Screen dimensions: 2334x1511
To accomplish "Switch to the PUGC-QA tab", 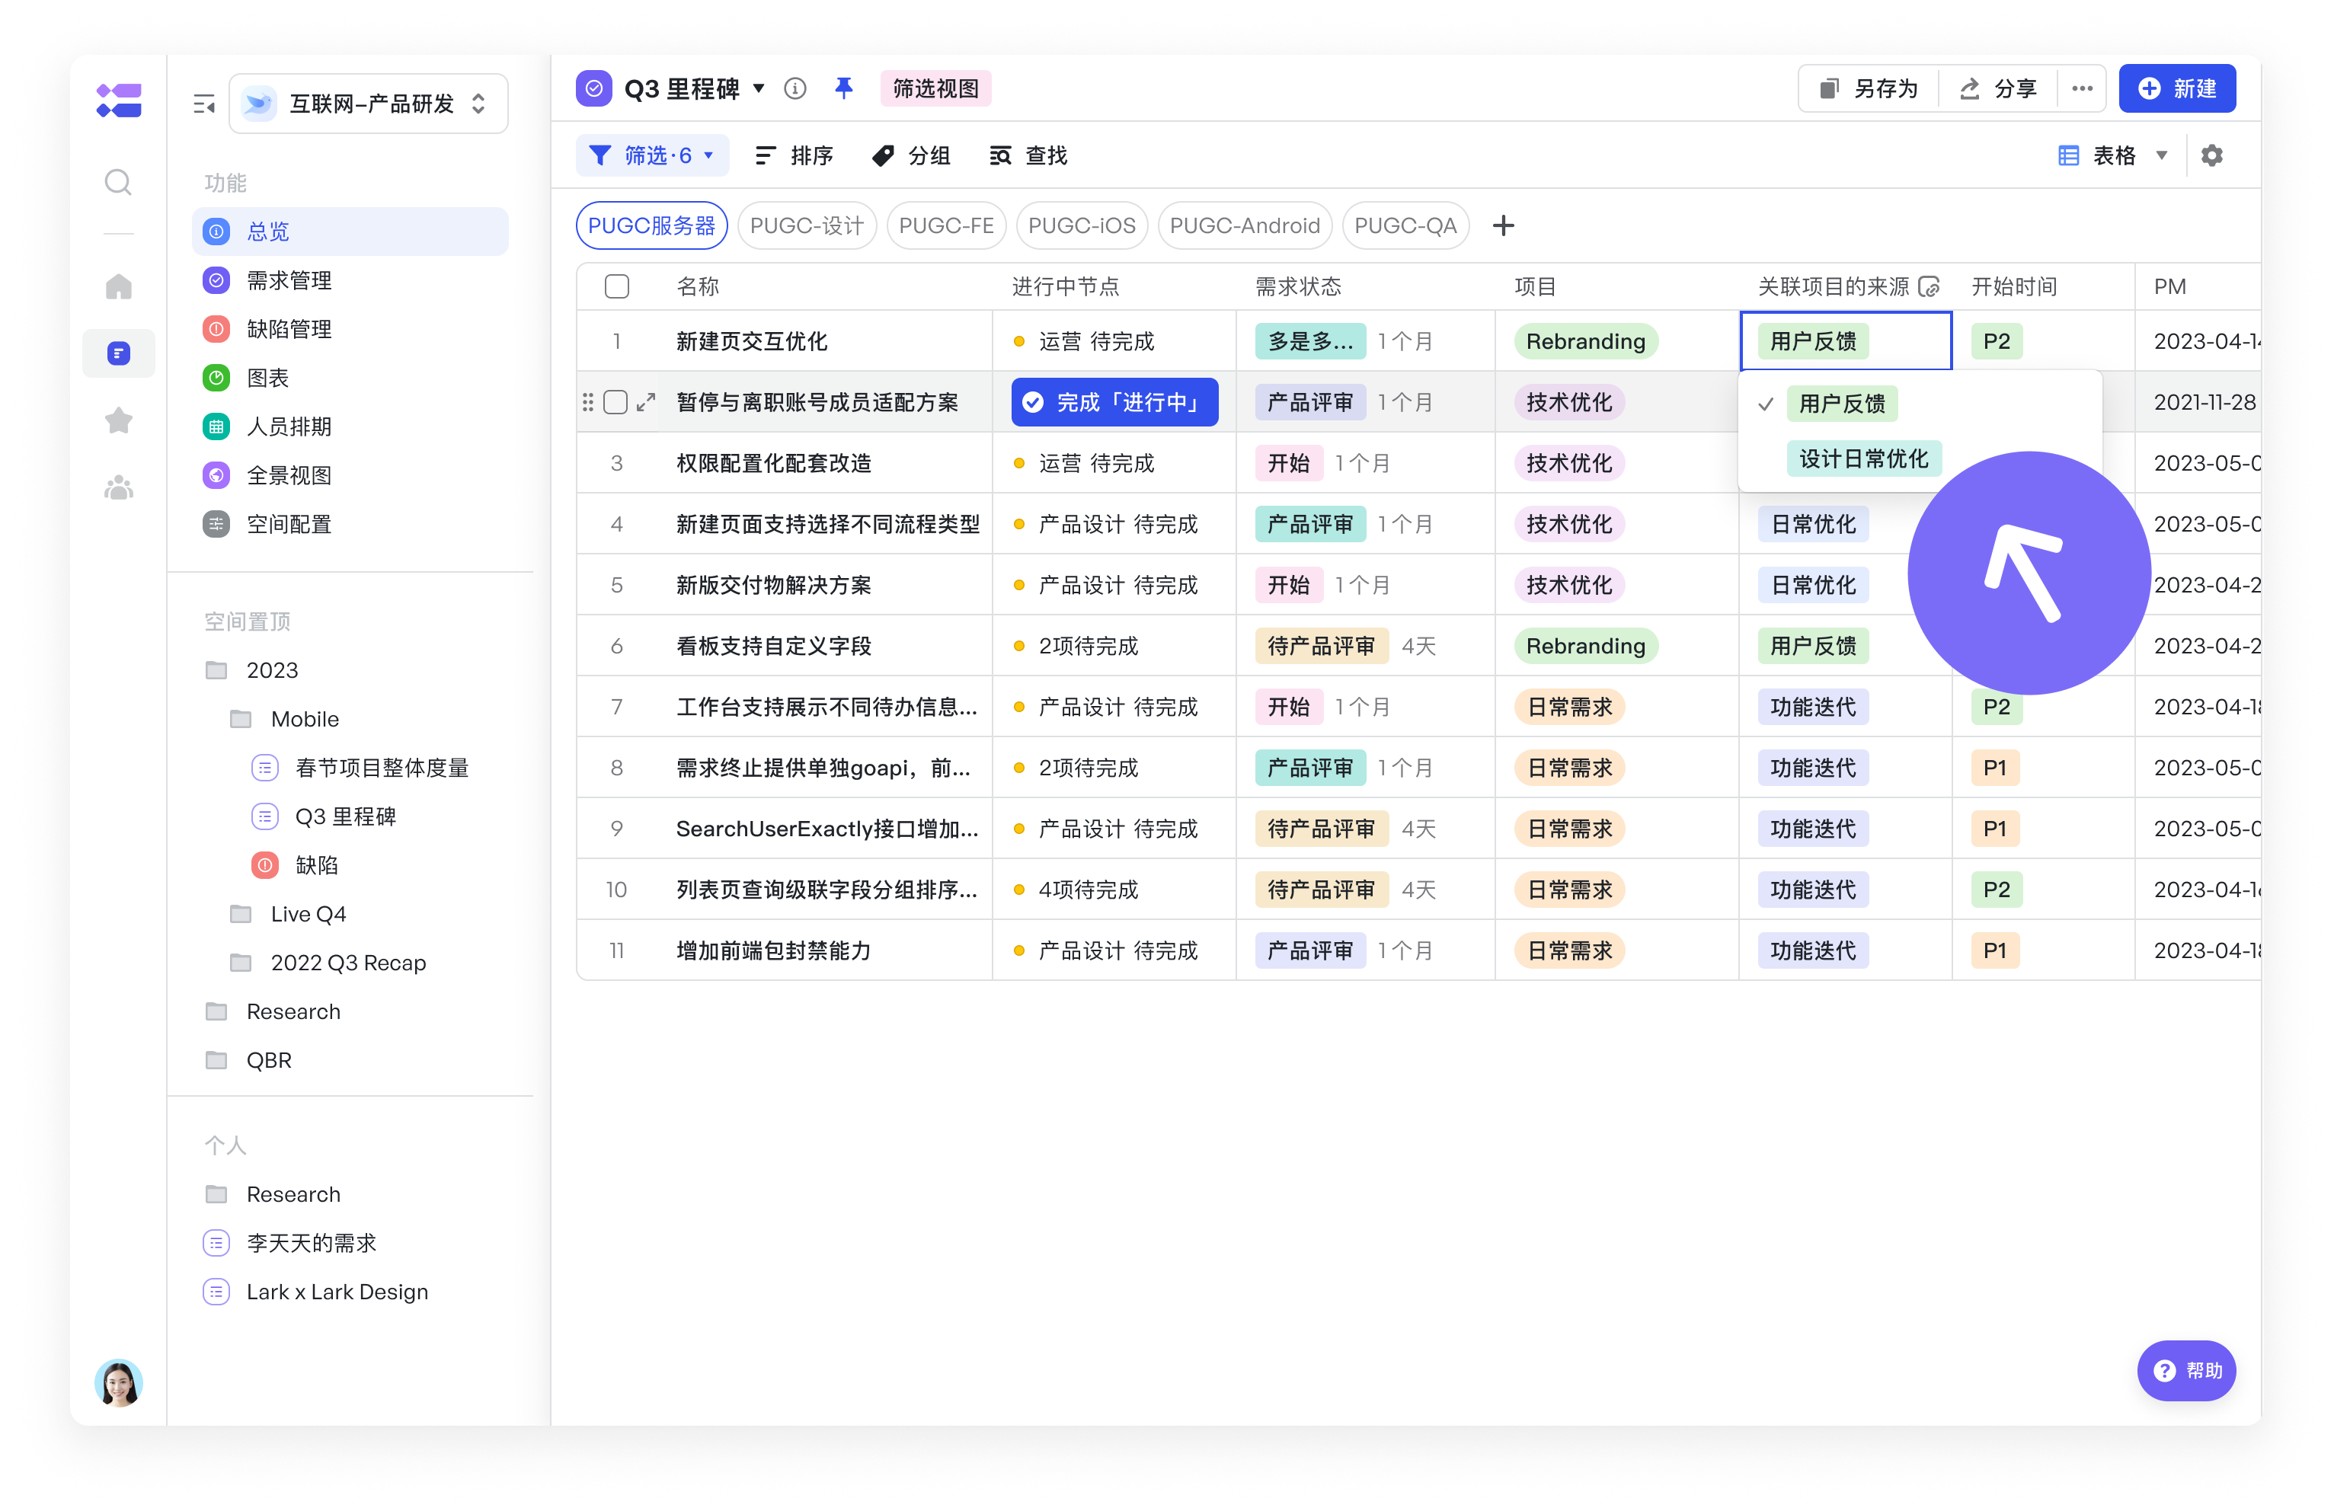I will pyautogui.click(x=1405, y=226).
